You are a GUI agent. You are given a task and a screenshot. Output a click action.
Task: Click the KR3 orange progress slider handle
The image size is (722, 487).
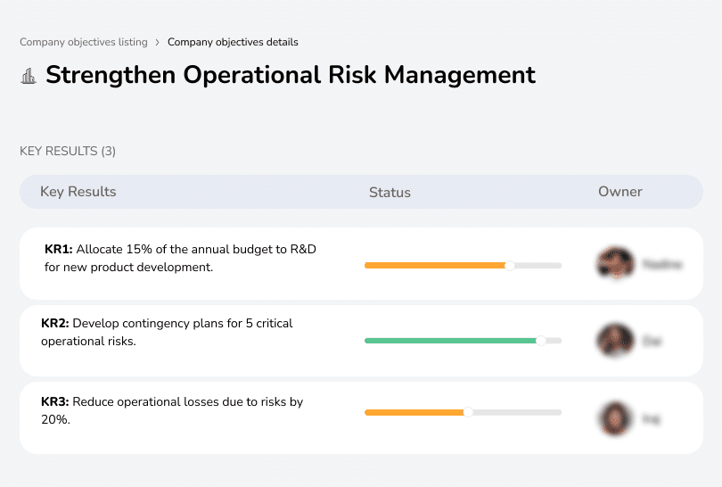tap(468, 412)
